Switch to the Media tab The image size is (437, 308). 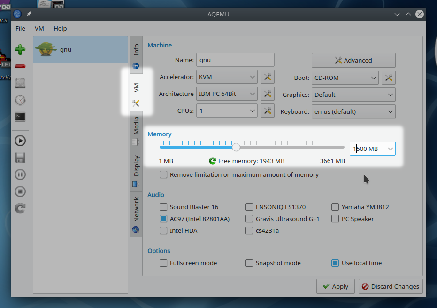click(x=136, y=130)
